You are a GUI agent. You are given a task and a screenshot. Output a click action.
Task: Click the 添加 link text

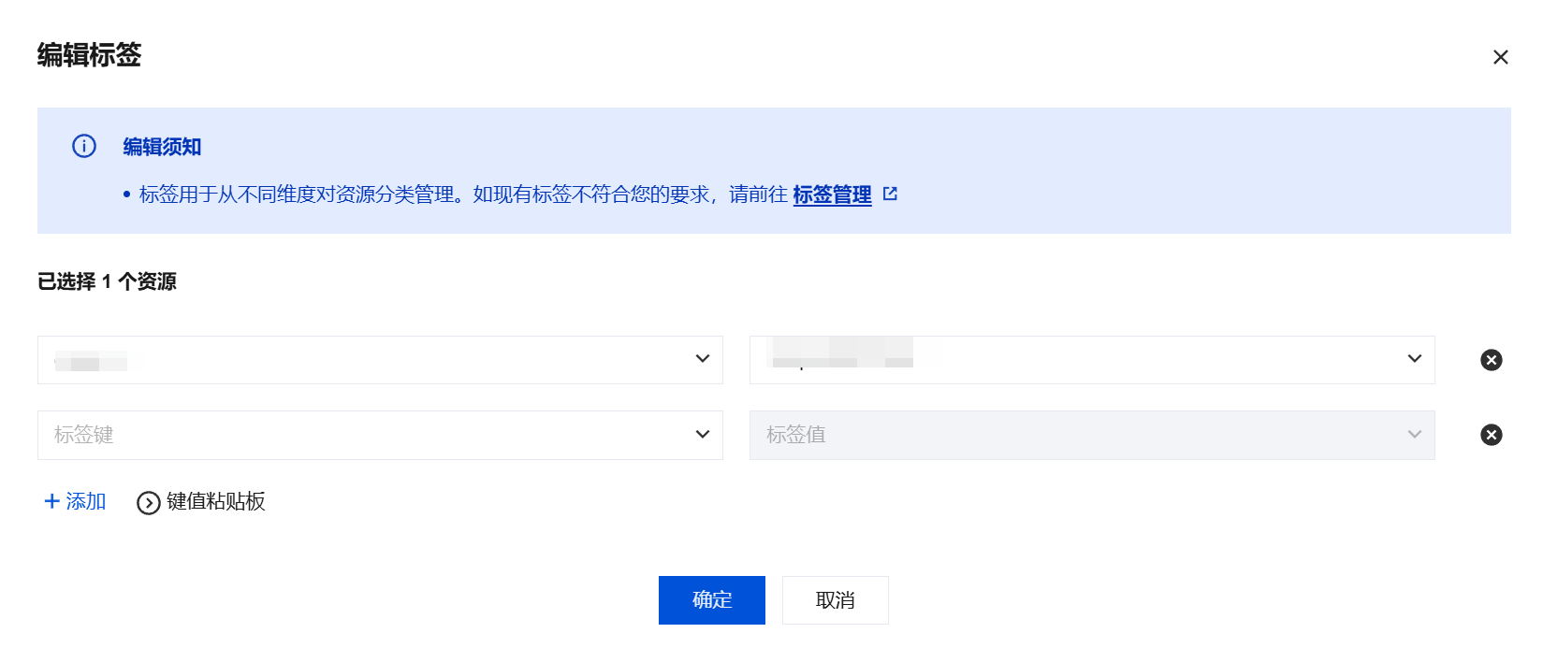86,501
